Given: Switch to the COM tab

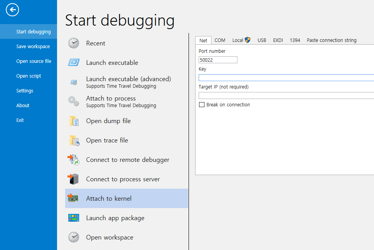Looking at the screenshot, I should (x=220, y=40).
